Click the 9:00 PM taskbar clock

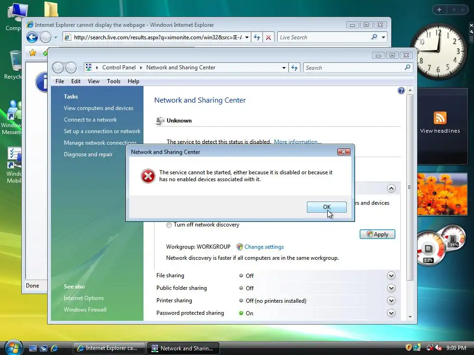(456, 348)
